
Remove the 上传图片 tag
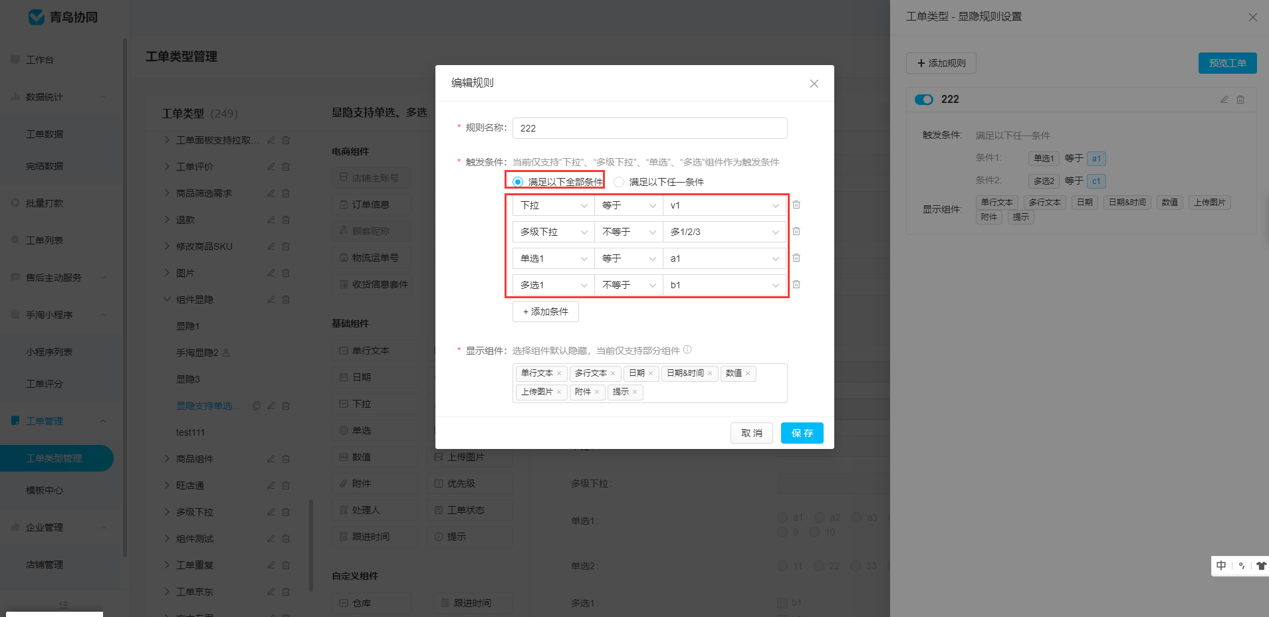[x=559, y=392]
